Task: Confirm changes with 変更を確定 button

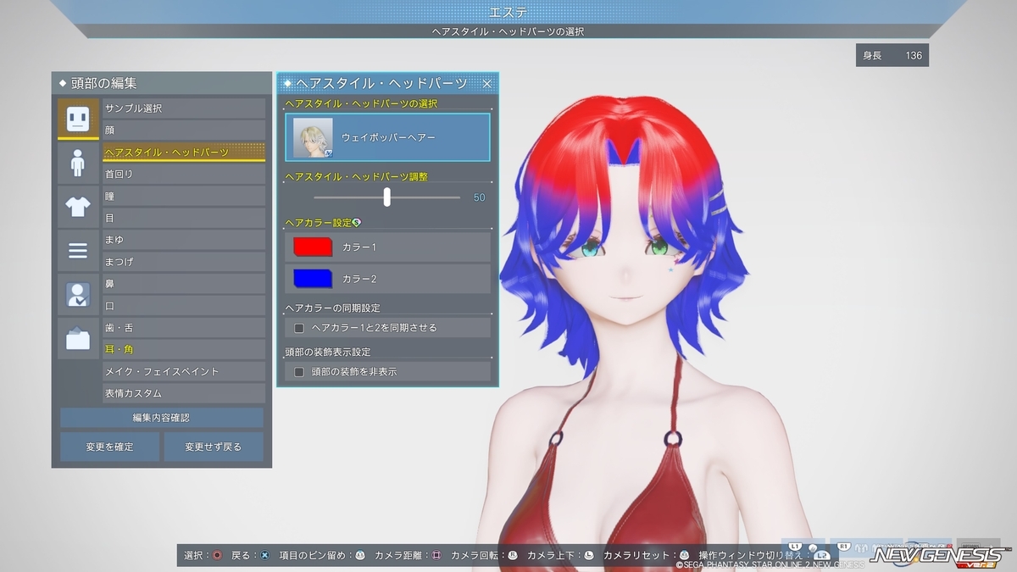Action: [x=109, y=447]
